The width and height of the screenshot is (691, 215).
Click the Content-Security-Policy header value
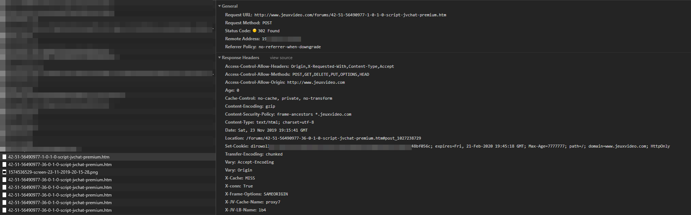[314, 114]
